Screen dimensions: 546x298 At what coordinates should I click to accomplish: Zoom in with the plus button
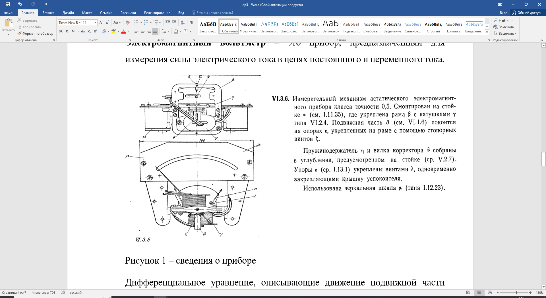pos(530,293)
